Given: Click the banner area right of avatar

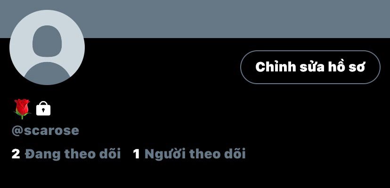Looking at the screenshot, I should click(236, 19).
